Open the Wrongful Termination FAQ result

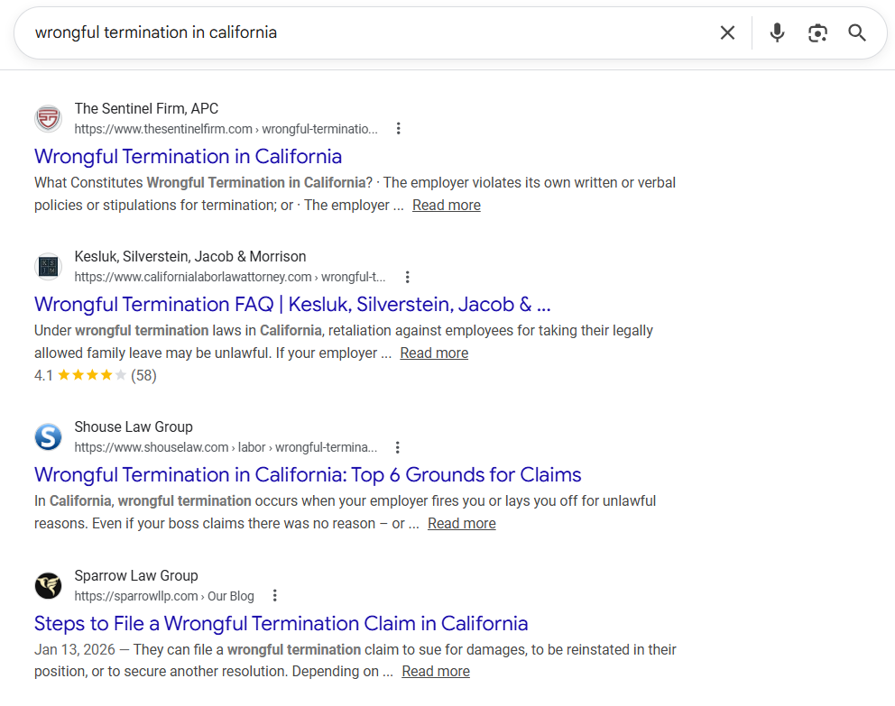point(291,304)
